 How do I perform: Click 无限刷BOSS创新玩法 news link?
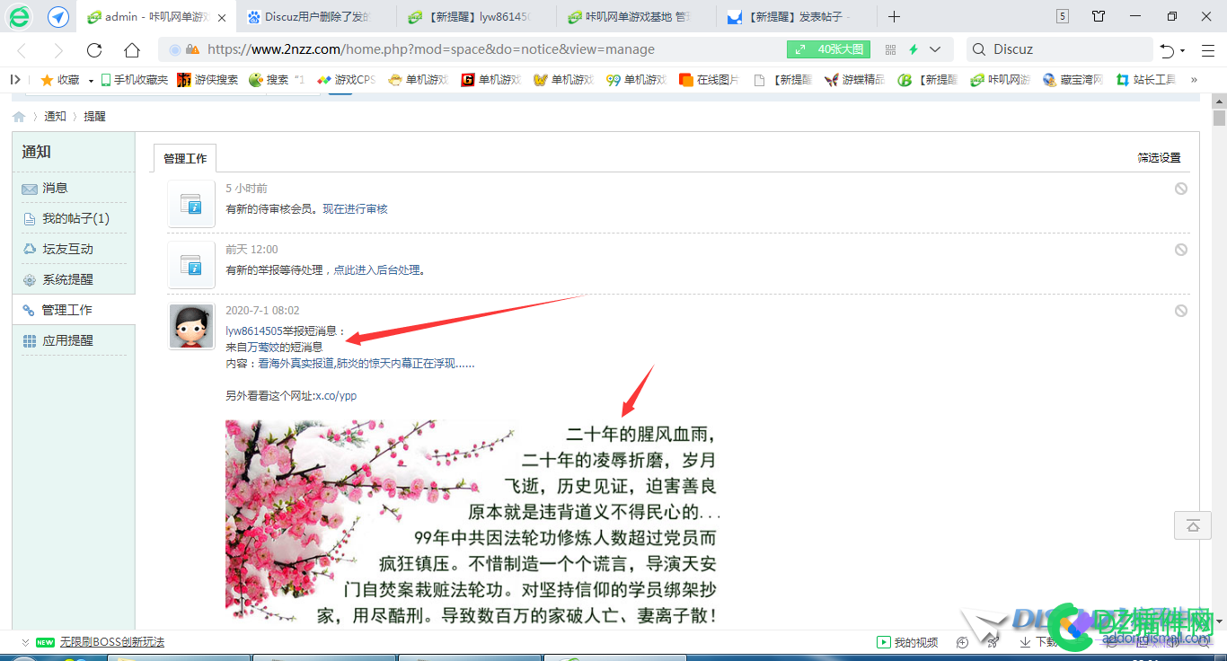coord(112,642)
